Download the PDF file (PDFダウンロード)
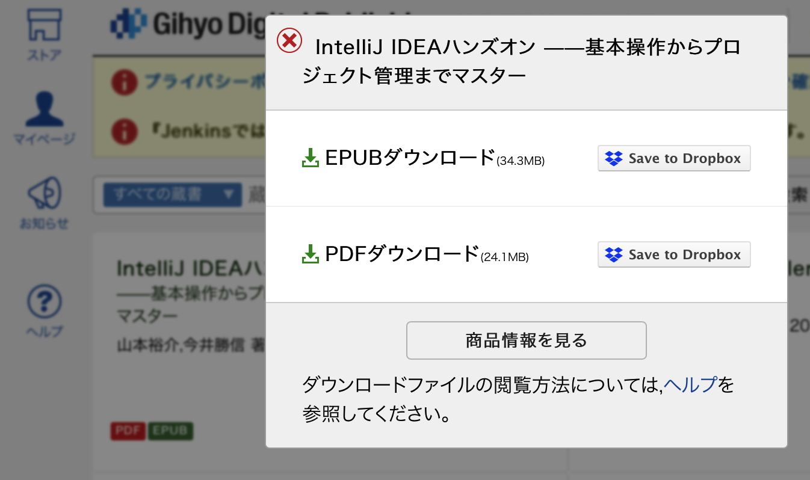Image resolution: width=810 pixels, height=480 pixels. coord(401,254)
